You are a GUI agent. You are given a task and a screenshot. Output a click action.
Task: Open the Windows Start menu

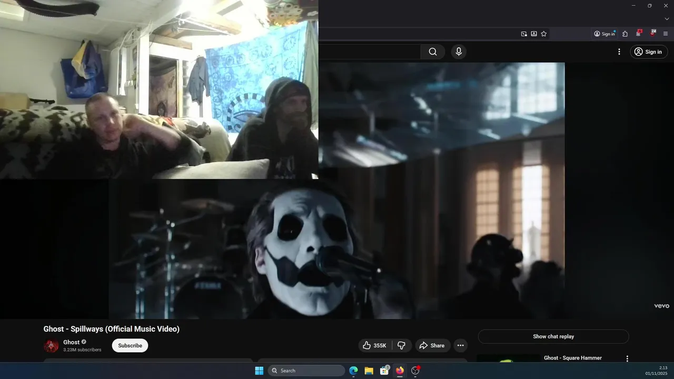tap(259, 371)
